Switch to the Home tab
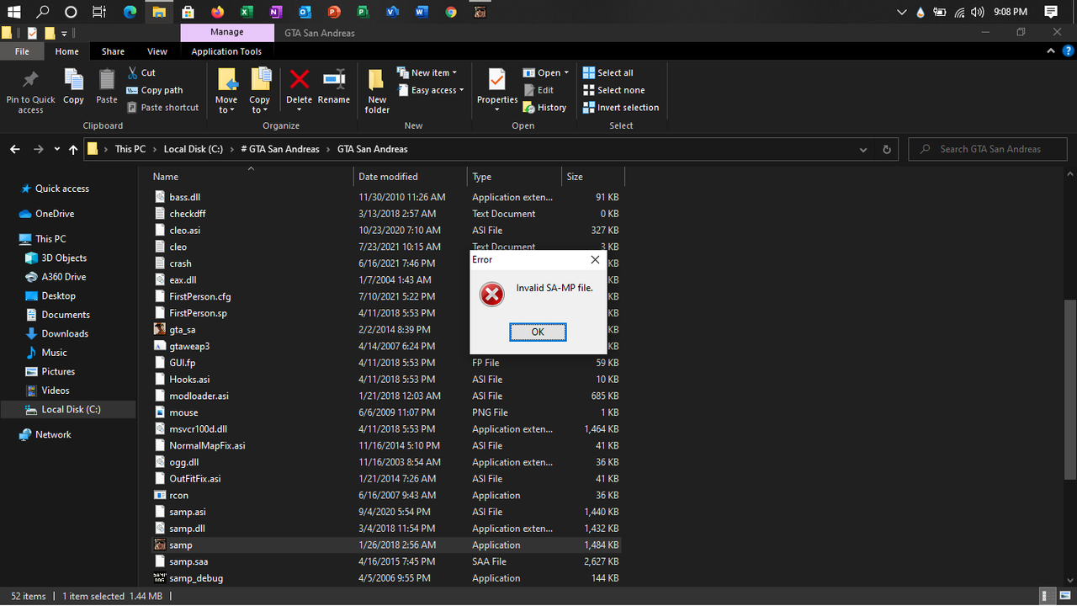The height and width of the screenshot is (606, 1077). pos(67,51)
